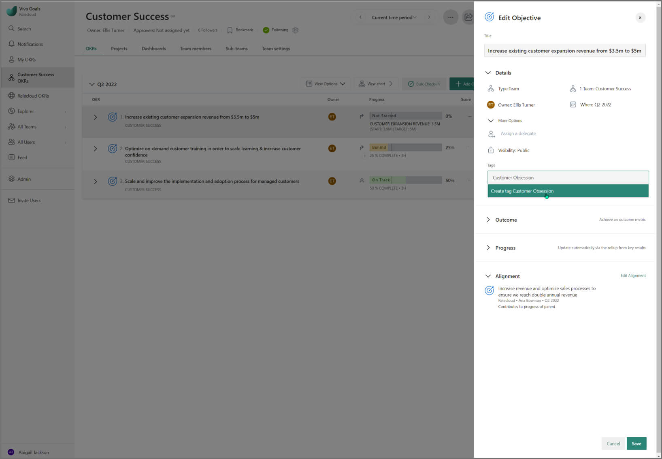Click Assign a delegate icon
The width and height of the screenshot is (662, 459).
[491, 134]
